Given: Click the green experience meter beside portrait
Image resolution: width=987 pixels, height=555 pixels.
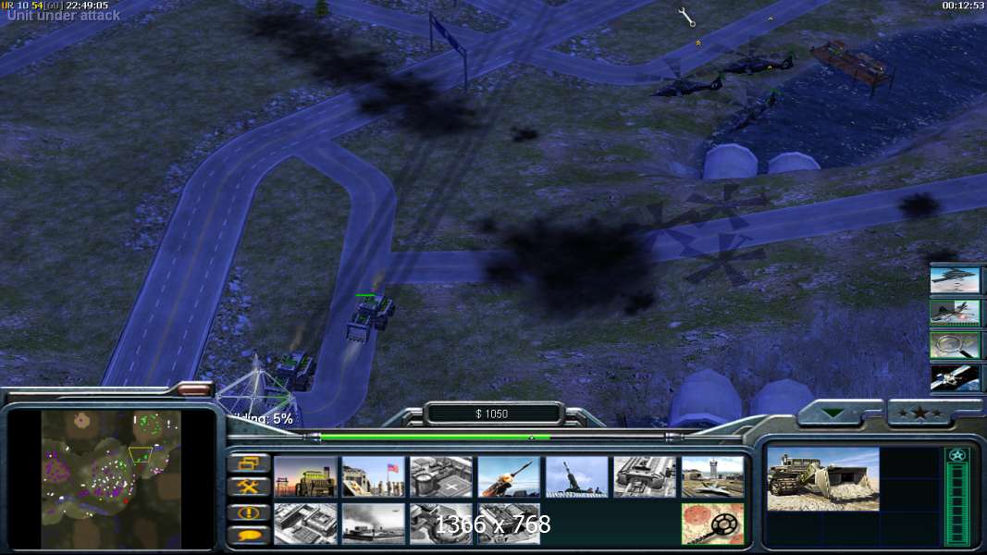Looking at the screenshot, I should pyautogui.click(x=957, y=504).
